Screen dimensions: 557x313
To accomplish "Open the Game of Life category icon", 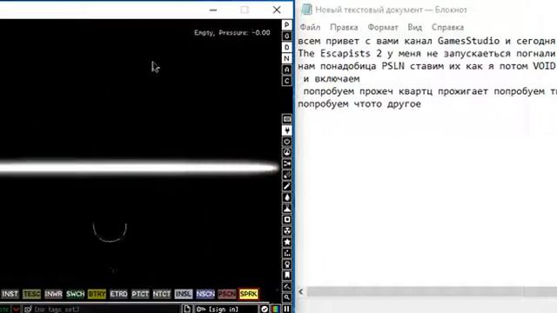I will click(x=287, y=253).
